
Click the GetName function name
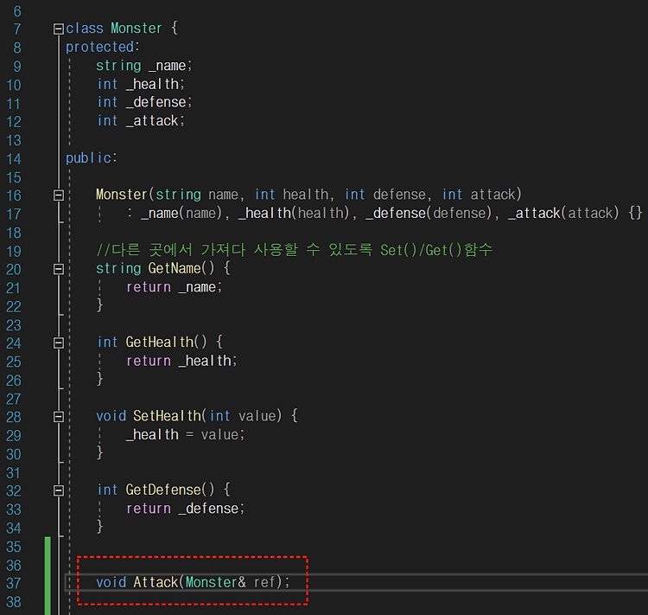175,269
